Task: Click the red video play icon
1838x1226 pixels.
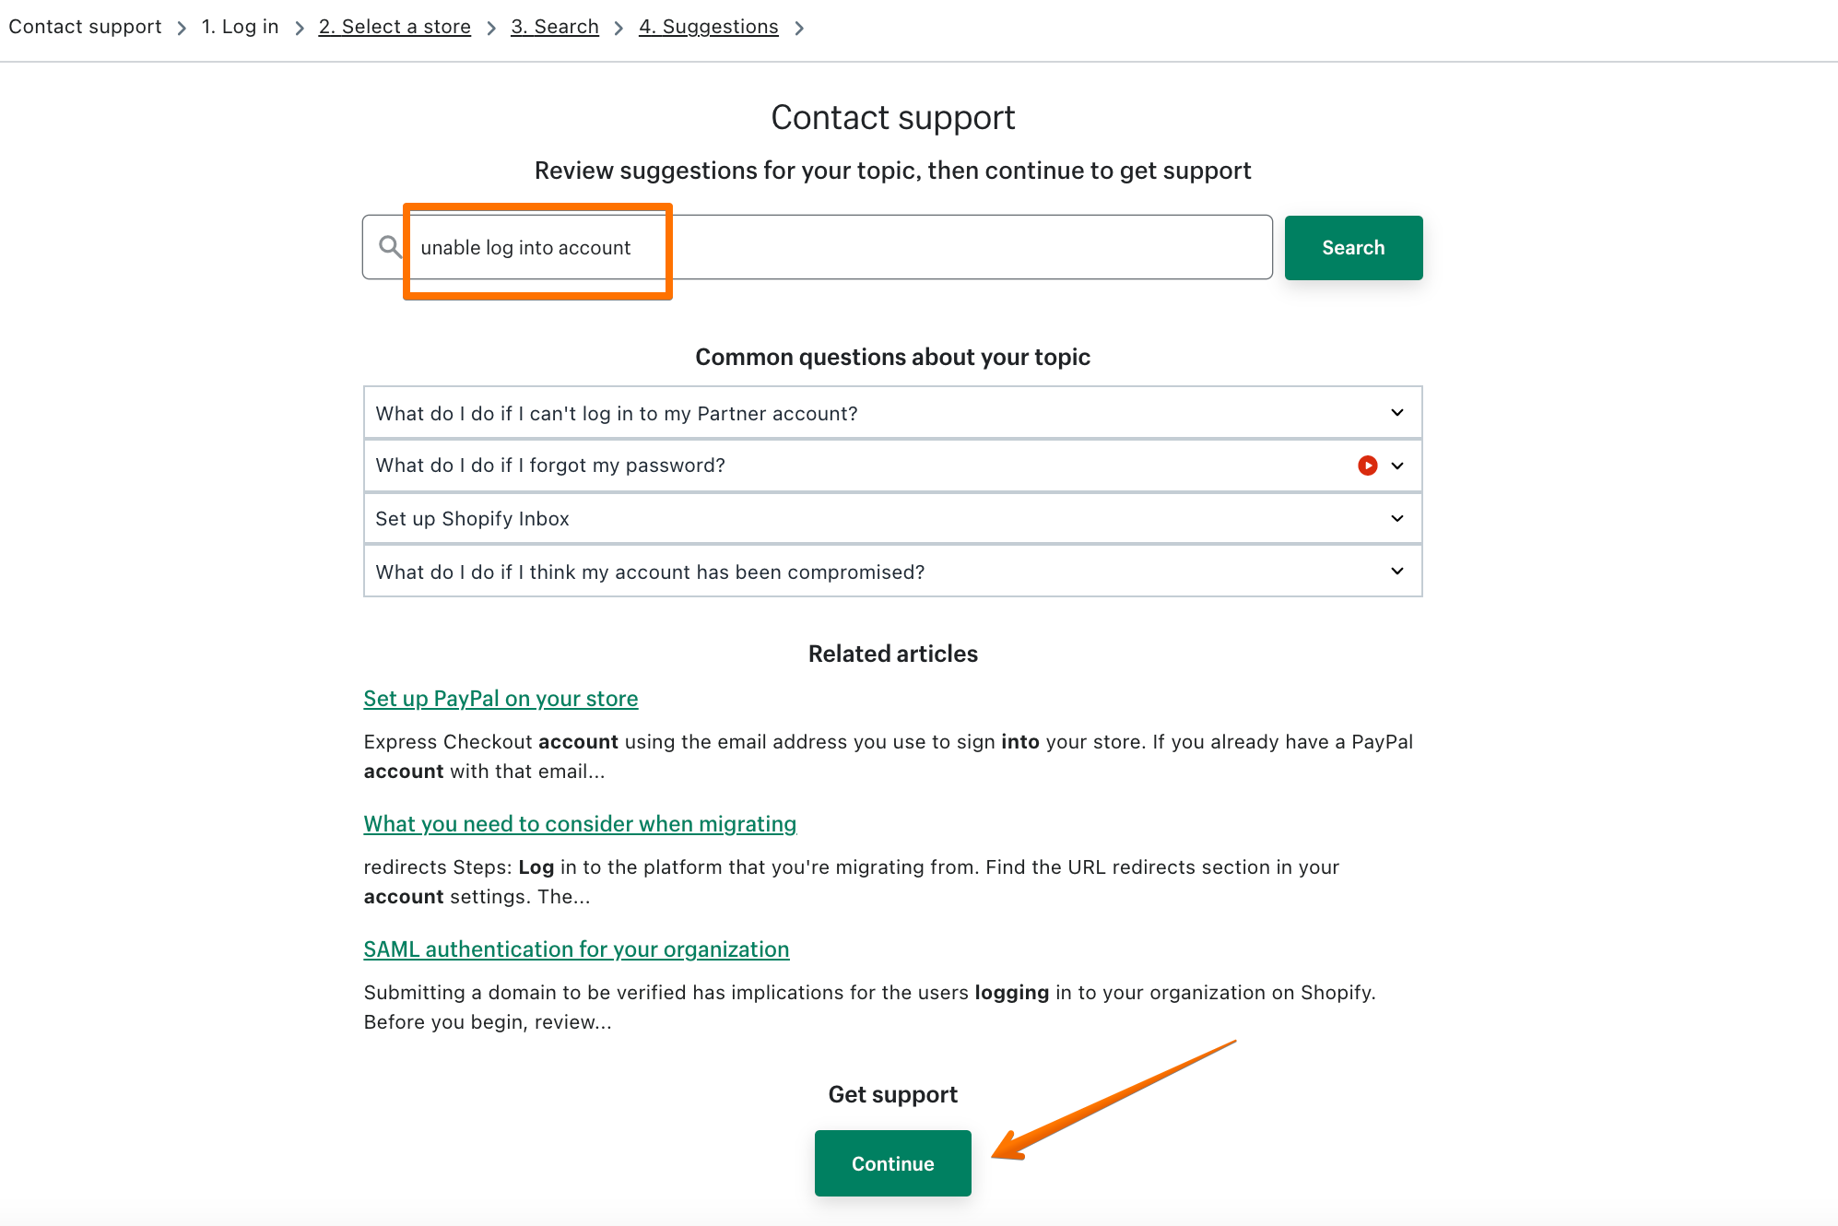Action: click(x=1367, y=466)
